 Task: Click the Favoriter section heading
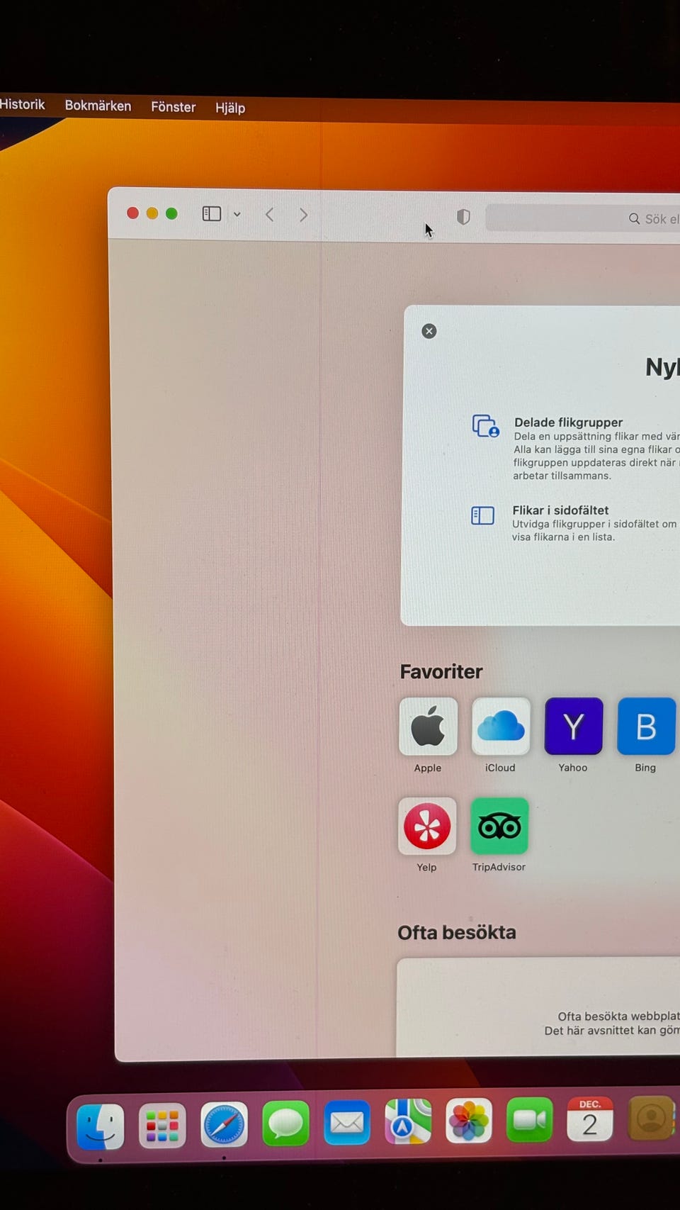441,672
